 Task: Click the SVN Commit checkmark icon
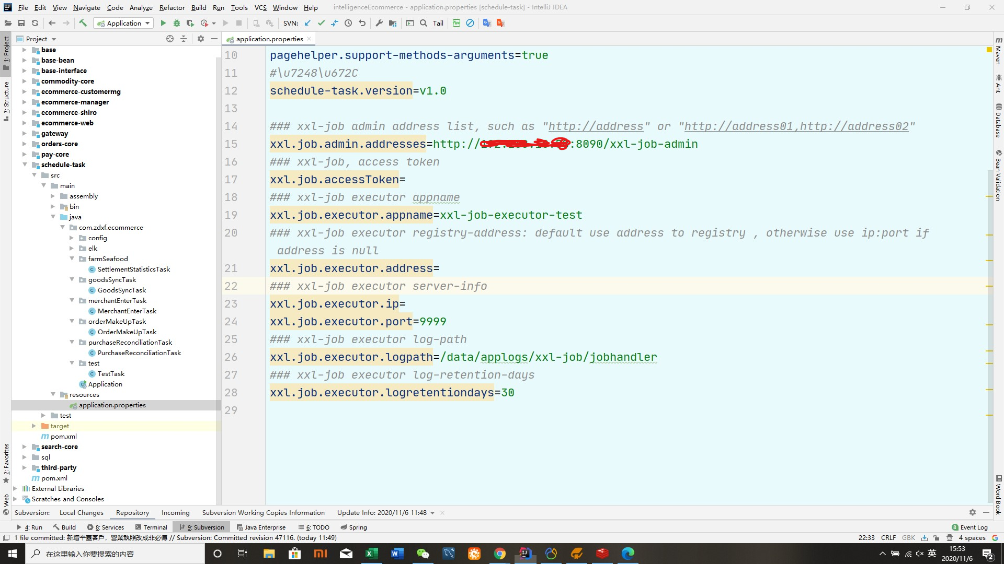click(321, 23)
